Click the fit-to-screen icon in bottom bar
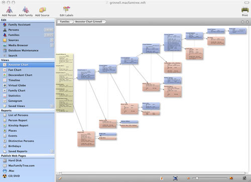This screenshot has width=251, height=182. click(x=175, y=178)
